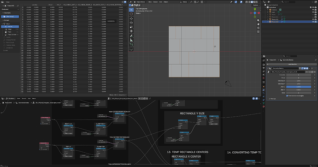Hide the Light in the outliner

tap(313, 12)
